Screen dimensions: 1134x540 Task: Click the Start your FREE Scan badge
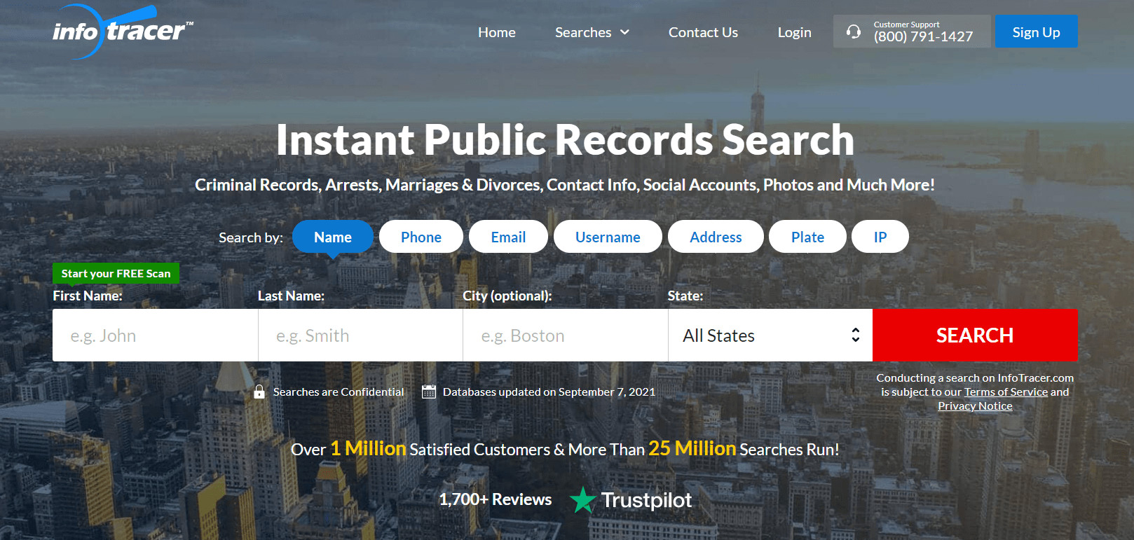pos(116,273)
